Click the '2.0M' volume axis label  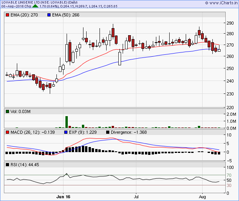pyautogui.click(x=231, y=114)
